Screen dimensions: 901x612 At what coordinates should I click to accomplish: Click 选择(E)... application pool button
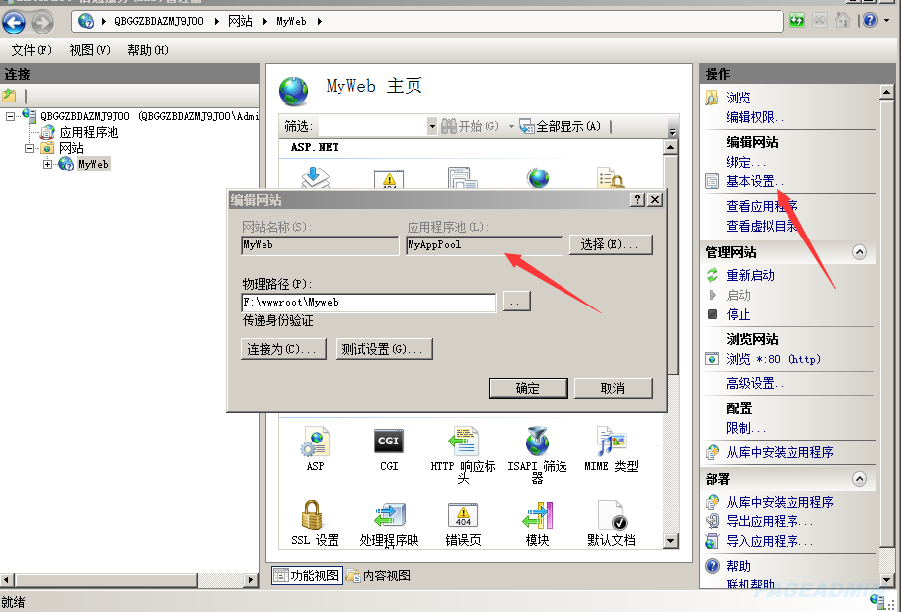(x=611, y=245)
